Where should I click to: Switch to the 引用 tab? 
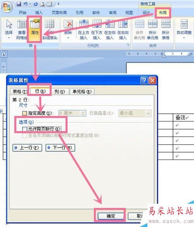(x=80, y=12)
